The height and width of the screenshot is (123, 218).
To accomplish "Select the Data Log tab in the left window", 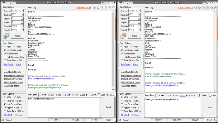I will (32, 8).
